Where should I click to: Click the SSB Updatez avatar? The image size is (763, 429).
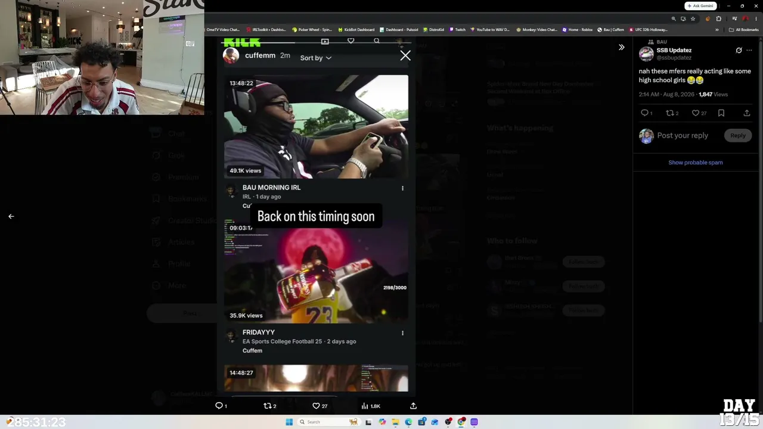646,54
